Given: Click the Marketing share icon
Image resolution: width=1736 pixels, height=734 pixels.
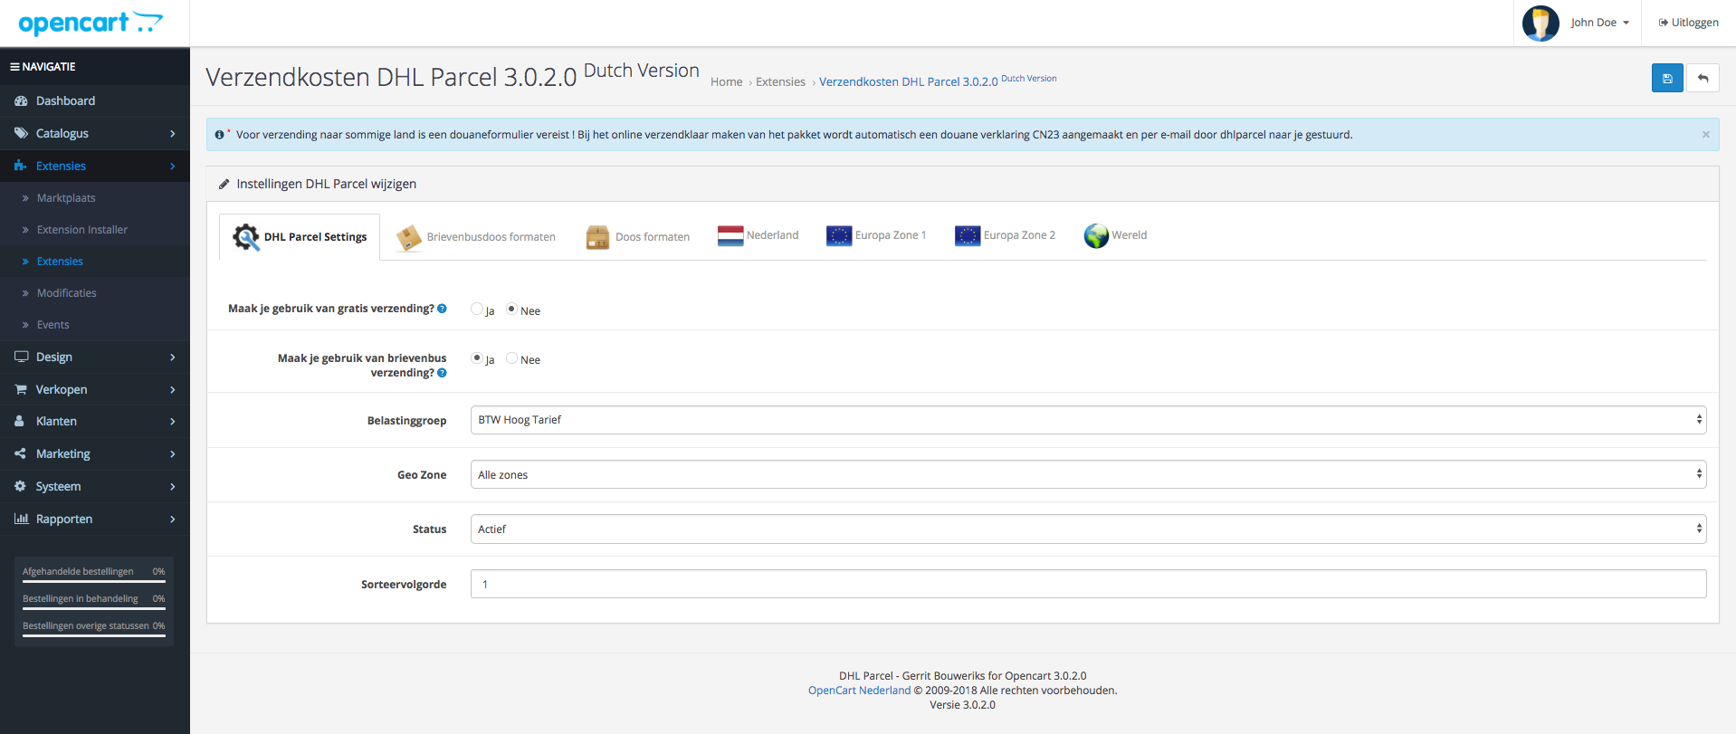Looking at the screenshot, I should [x=21, y=453].
